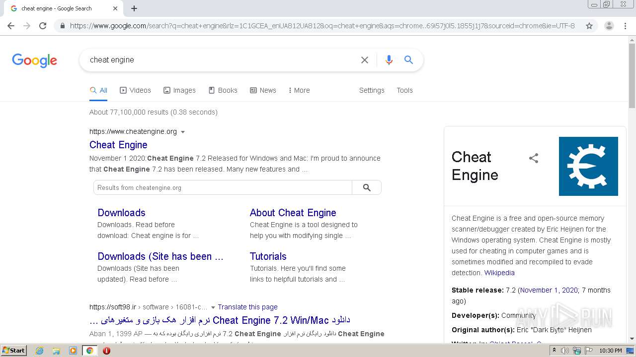The height and width of the screenshot is (357, 636).
Task: Click the browser back arrow
Action: 11,26
